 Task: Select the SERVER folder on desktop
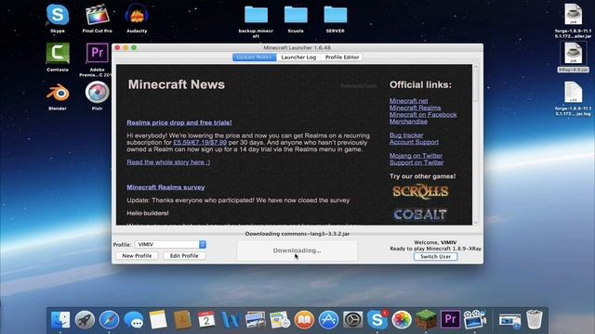click(335, 15)
